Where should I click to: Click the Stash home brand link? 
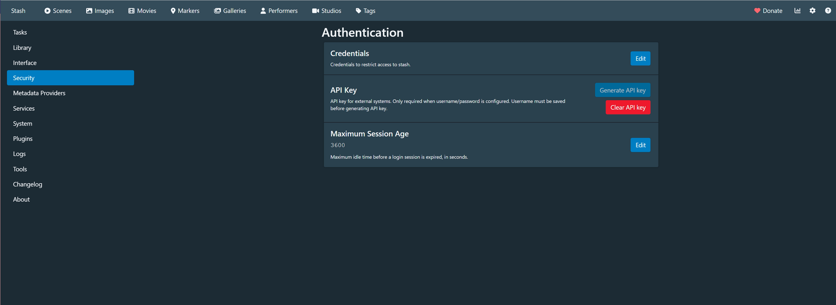(x=18, y=11)
